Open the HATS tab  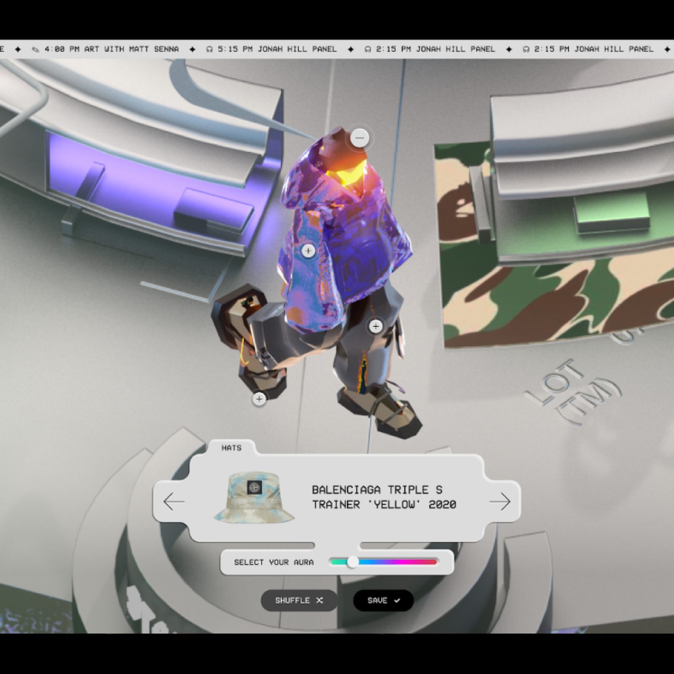pyautogui.click(x=231, y=448)
